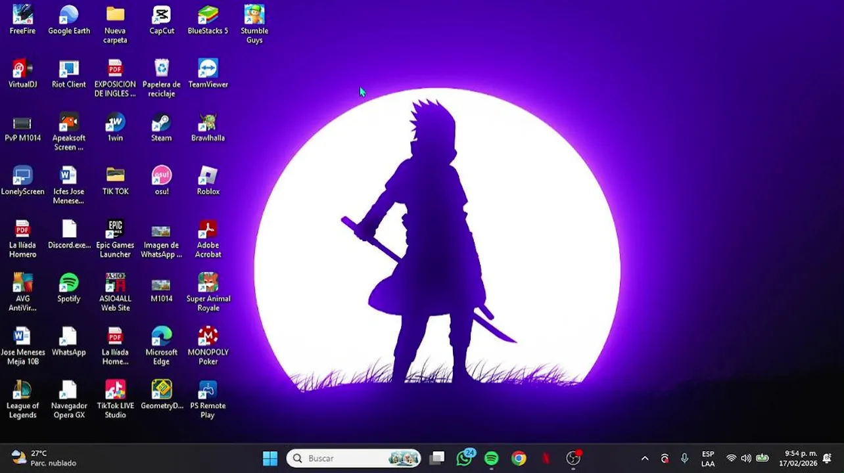This screenshot has width=844, height=473.
Task: Select the Navegador Opera GX icon
Action: [69, 399]
